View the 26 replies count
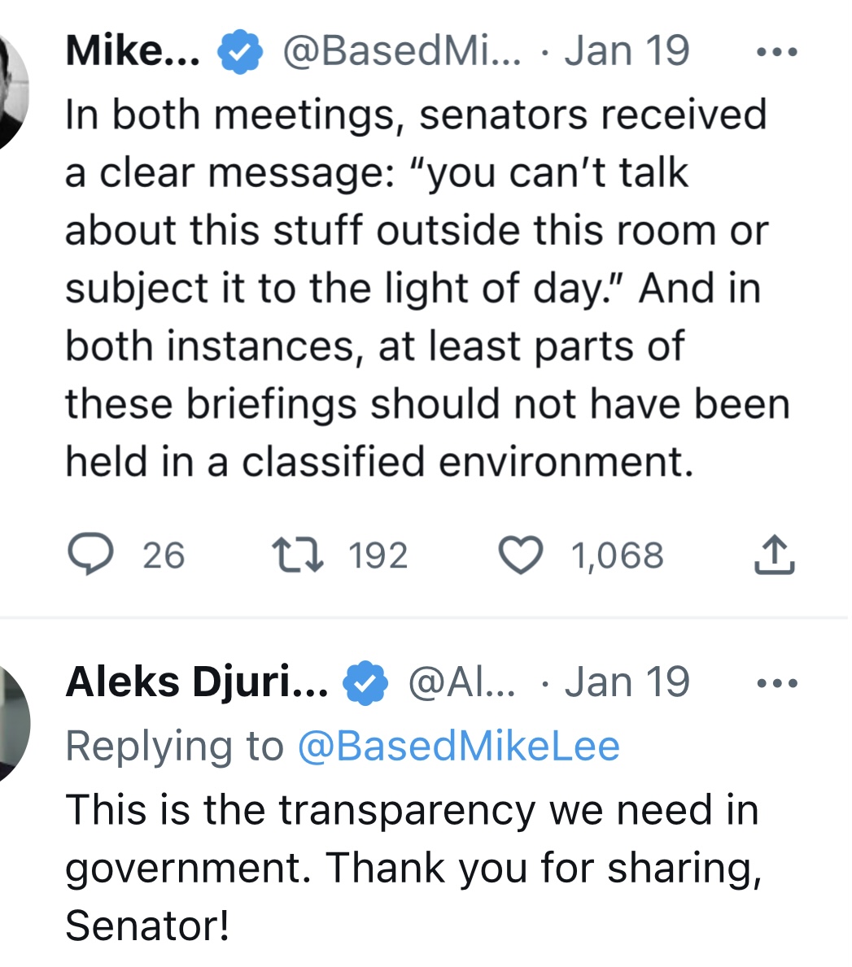This screenshot has width=852, height=967. coord(164,555)
